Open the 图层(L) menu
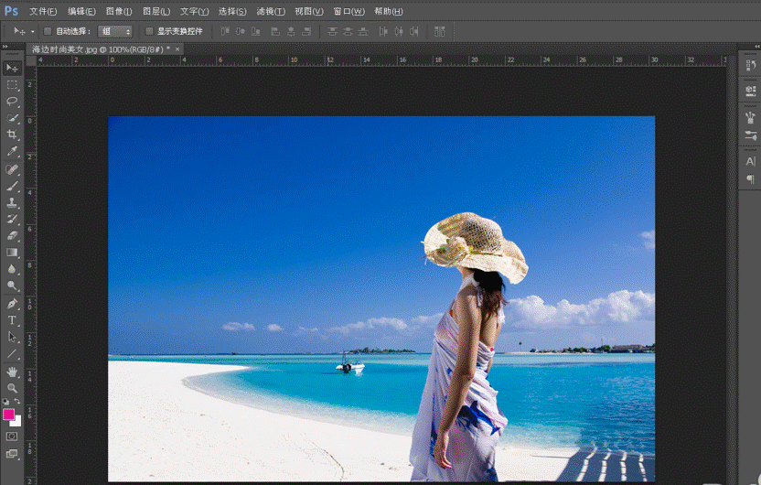Viewport: 761px width, 485px height. point(156,11)
